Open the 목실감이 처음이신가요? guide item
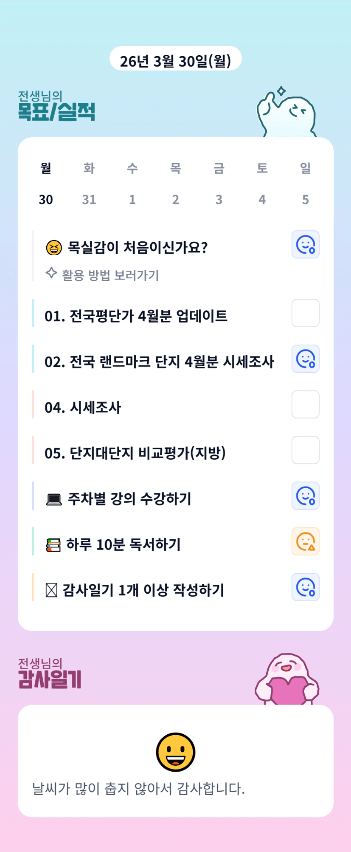 (138, 247)
